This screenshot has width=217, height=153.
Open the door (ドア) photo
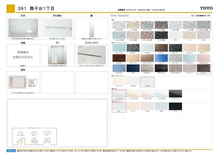coord(57,54)
